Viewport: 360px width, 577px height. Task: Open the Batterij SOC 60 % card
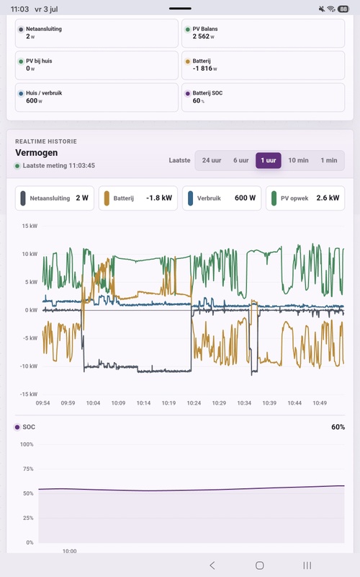pos(263,97)
